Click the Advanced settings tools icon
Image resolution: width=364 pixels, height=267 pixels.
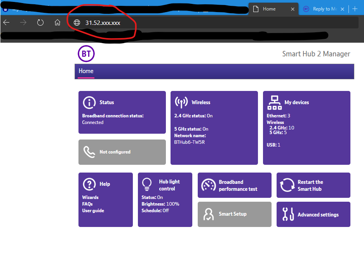point(288,214)
